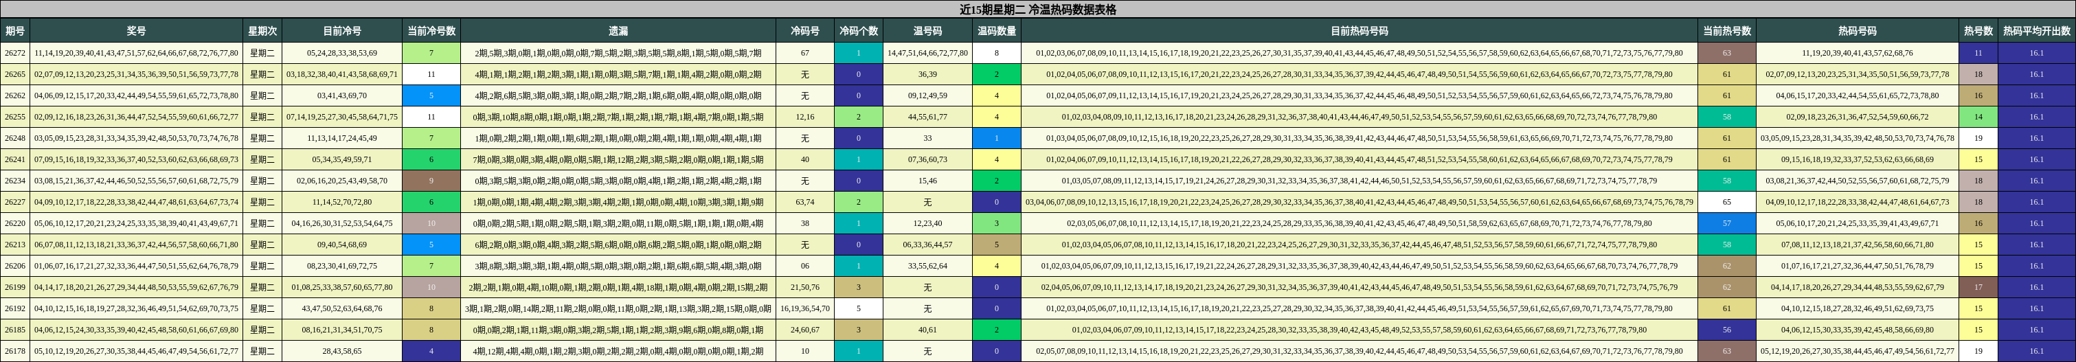Click the 温码数量 column header
The width and height of the screenshot is (2076, 362).
tap(997, 31)
